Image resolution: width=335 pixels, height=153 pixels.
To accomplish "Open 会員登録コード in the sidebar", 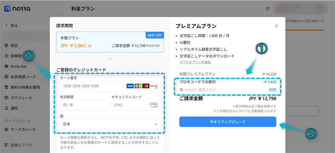I will coord(20,77).
